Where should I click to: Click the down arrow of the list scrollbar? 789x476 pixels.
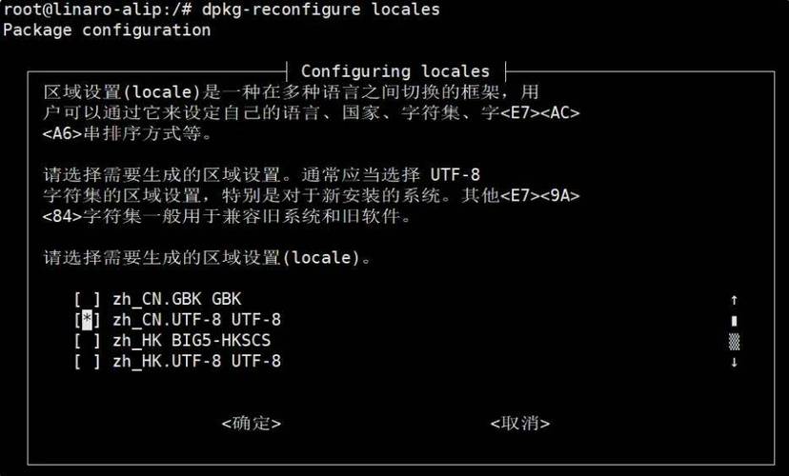[x=734, y=362]
